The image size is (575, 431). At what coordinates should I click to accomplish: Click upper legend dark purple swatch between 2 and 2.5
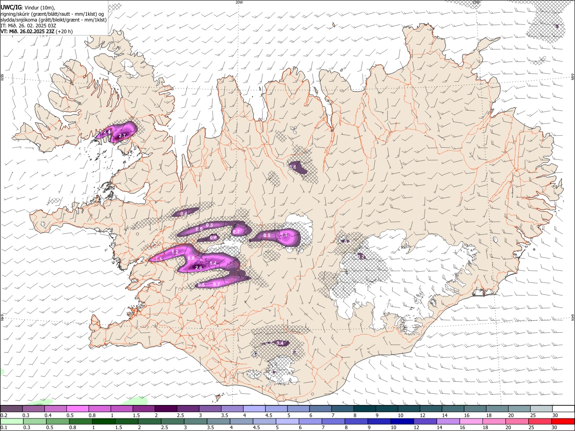point(165,409)
